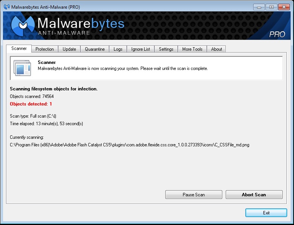Select the Scanner tab
Screen dimensions: 294x225
point(19,49)
